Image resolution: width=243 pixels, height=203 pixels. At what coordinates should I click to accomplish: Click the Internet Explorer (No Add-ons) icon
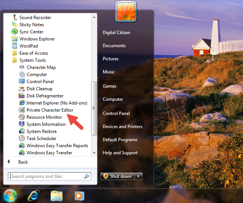click(x=22, y=103)
